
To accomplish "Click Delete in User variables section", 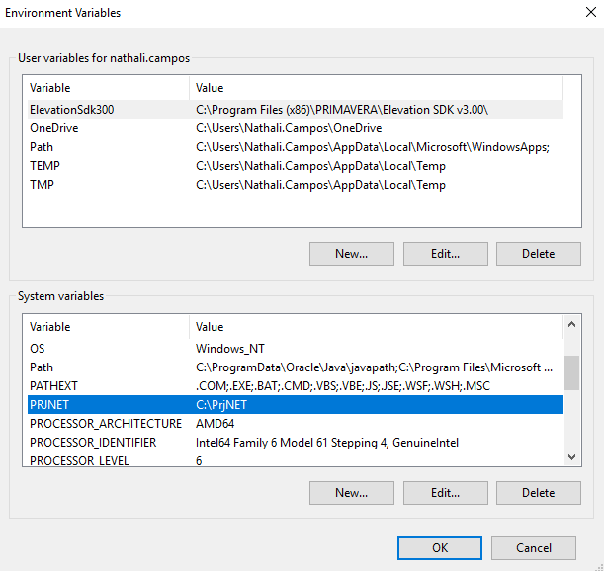I will click(x=538, y=254).
